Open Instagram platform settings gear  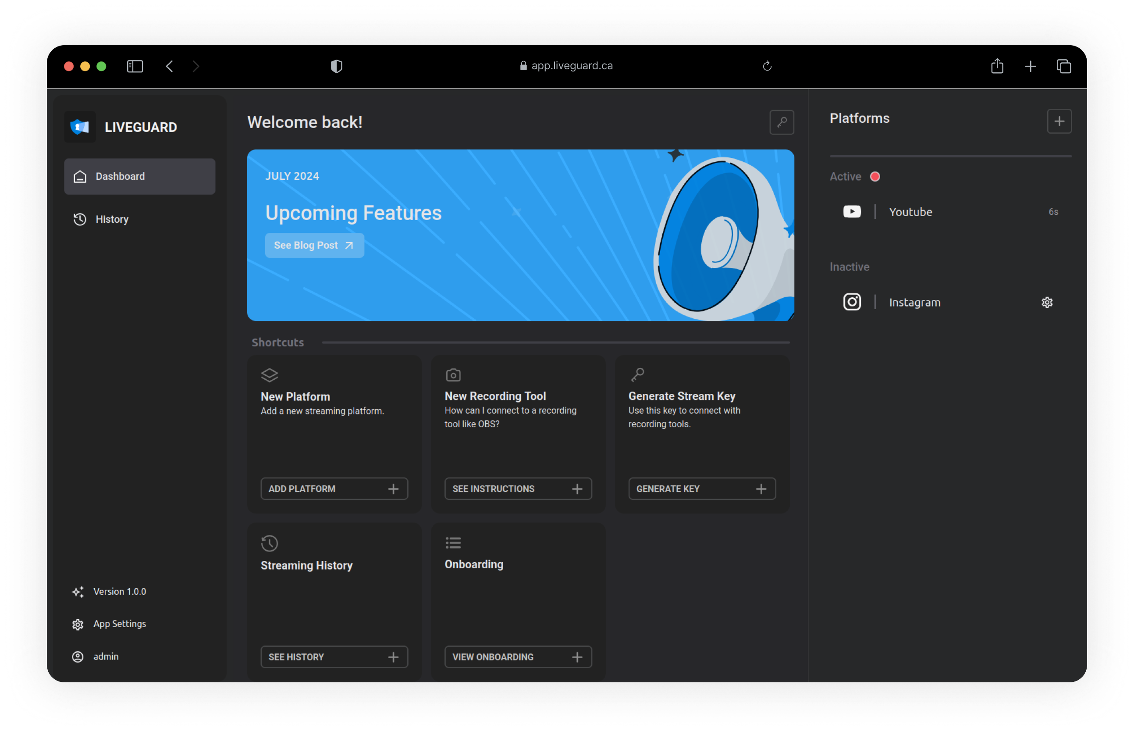point(1047,303)
